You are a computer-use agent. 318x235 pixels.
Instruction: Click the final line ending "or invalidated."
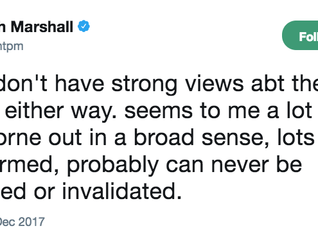91,191
